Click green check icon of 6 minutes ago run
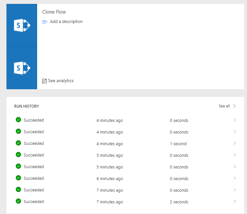This screenshot has width=247, height=214. [18, 178]
